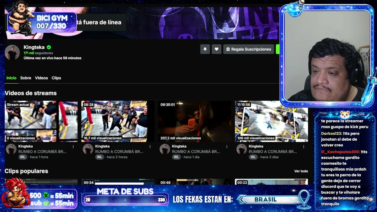Click Kingteka avatar under the 11:15:58 video
This screenshot has height=212, width=377.
242,149
